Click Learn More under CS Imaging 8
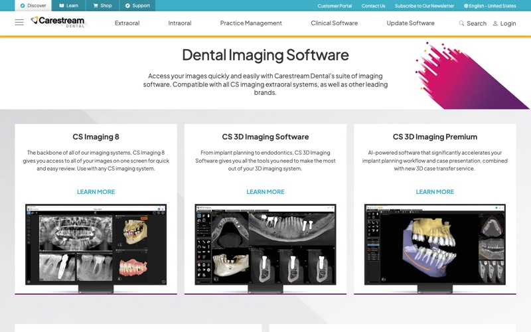The width and height of the screenshot is (531, 332). click(x=96, y=192)
